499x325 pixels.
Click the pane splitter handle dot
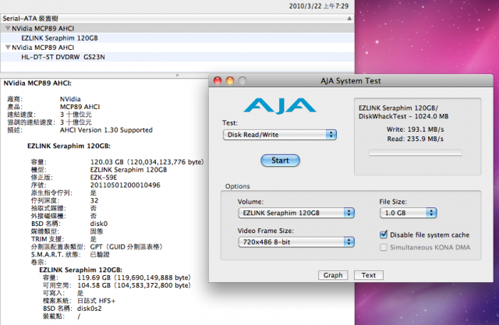pyautogui.click(x=177, y=76)
